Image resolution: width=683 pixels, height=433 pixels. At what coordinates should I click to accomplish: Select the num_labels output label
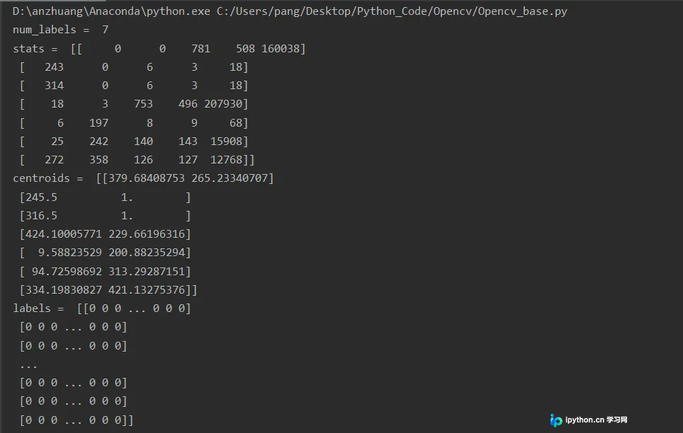(x=45, y=30)
